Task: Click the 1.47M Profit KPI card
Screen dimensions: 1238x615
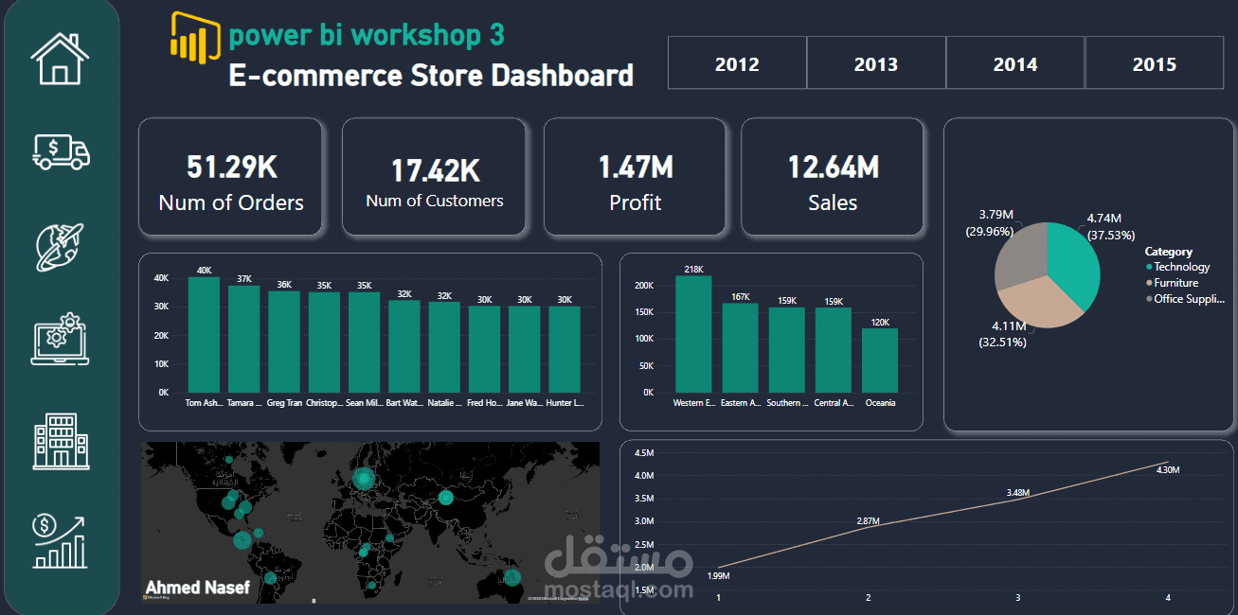Action: coord(635,177)
